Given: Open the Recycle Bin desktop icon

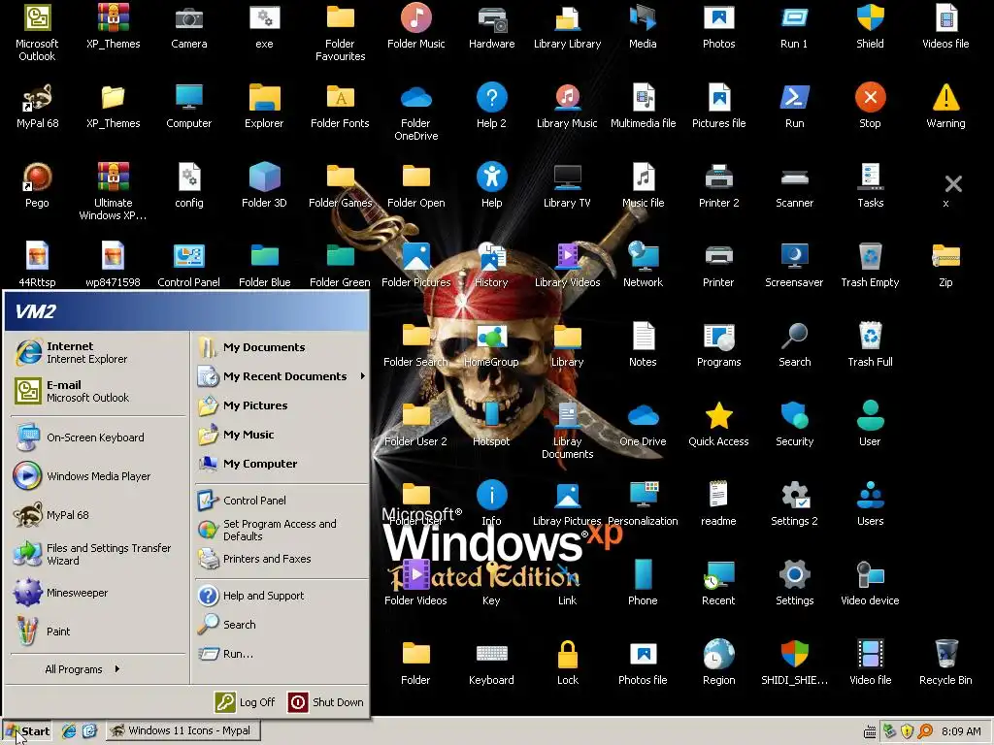Looking at the screenshot, I should (945, 664).
